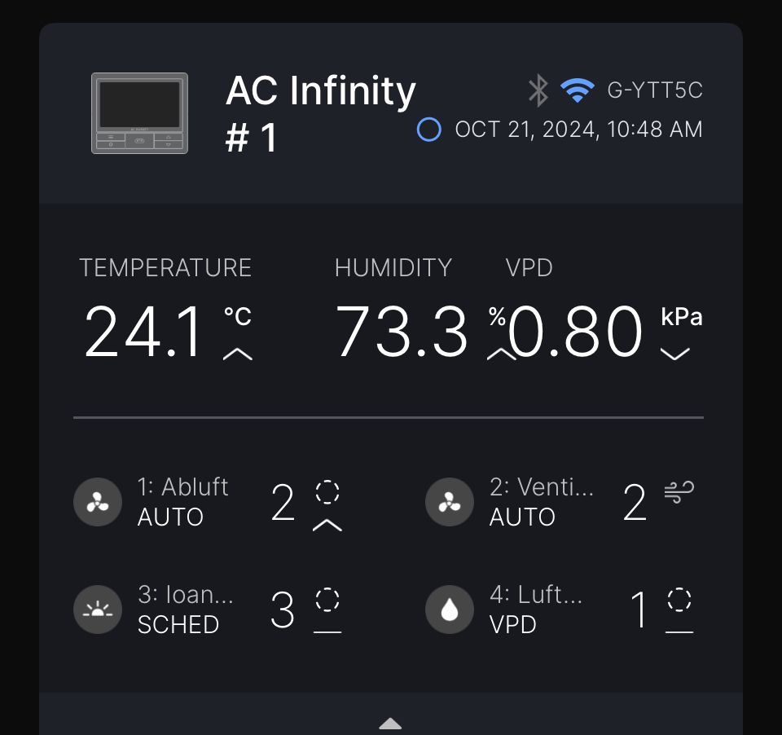Open the Abluft fan icon on port 1
This screenshot has height=735, width=782.
pos(98,502)
